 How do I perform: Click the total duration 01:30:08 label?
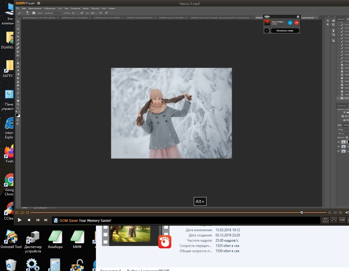pyautogui.click(x=335, y=213)
